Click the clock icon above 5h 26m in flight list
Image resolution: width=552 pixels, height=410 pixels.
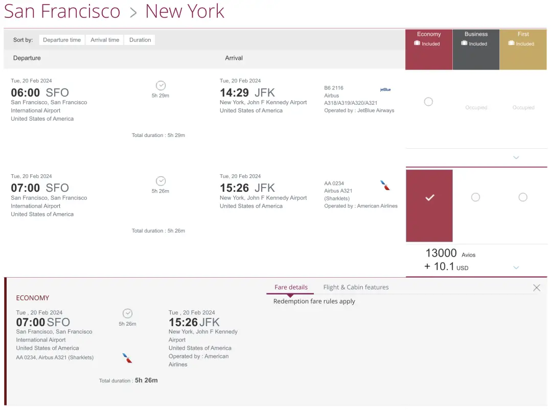tap(160, 181)
